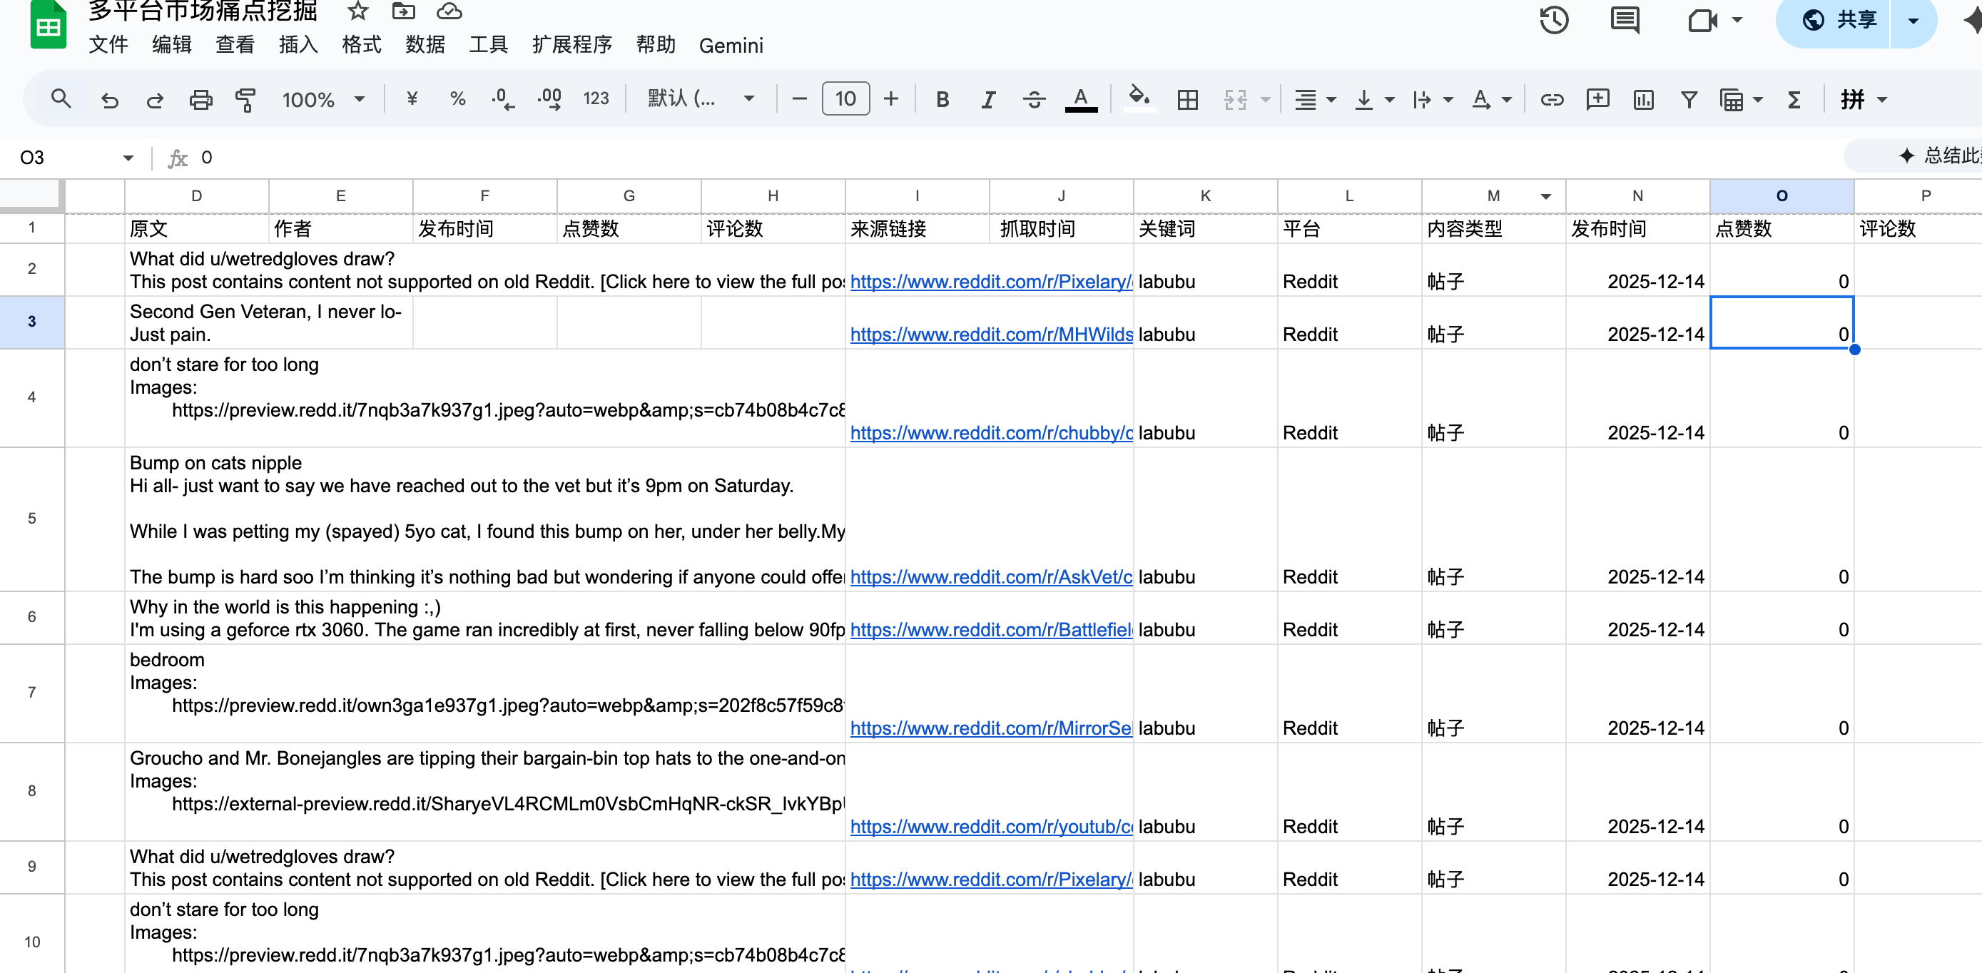Open the insert link tool
The height and width of the screenshot is (973, 1982).
pos(1551,99)
